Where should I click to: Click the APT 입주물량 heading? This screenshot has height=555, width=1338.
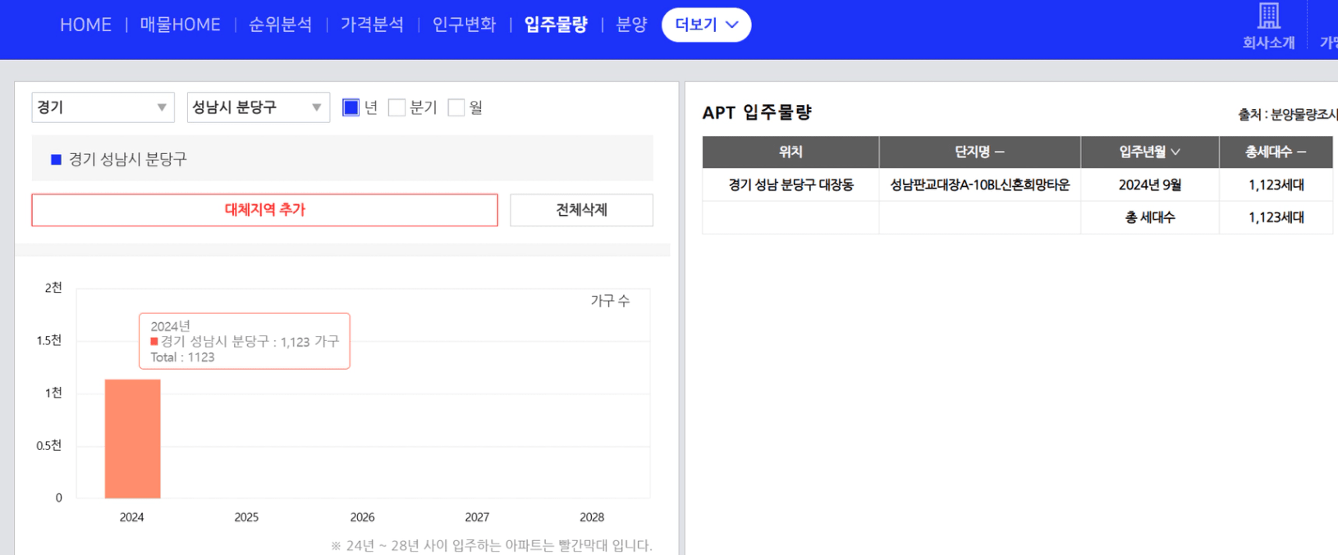757,113
